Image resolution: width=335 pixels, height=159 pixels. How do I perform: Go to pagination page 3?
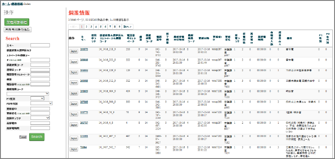(91, 27)
